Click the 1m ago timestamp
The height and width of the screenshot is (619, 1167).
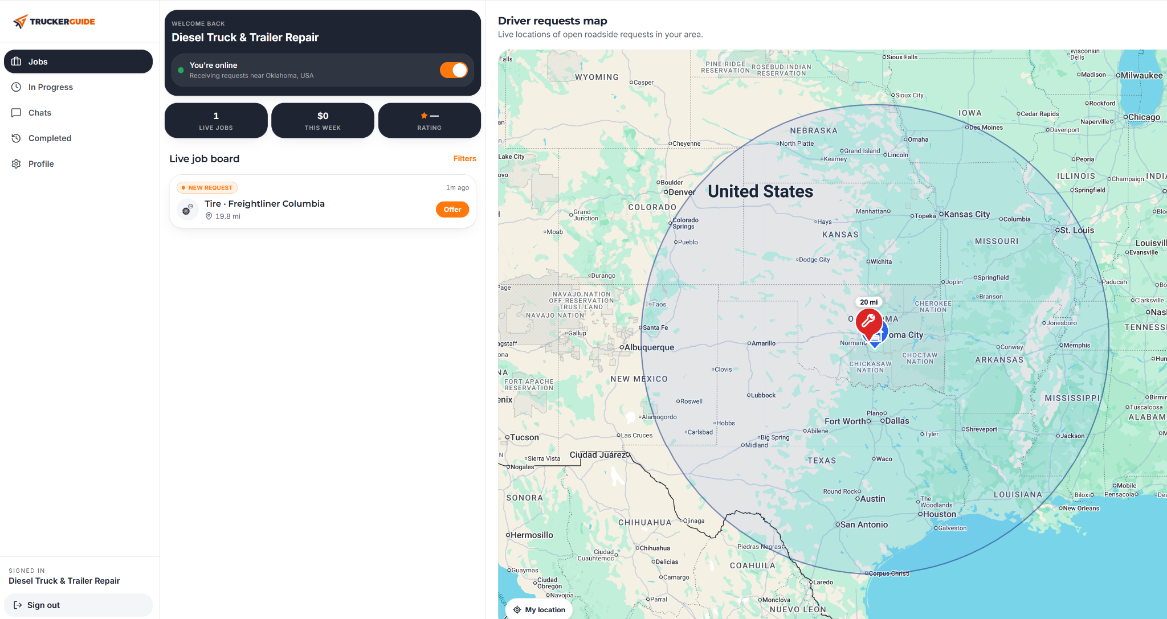click(x=458, y=188)
